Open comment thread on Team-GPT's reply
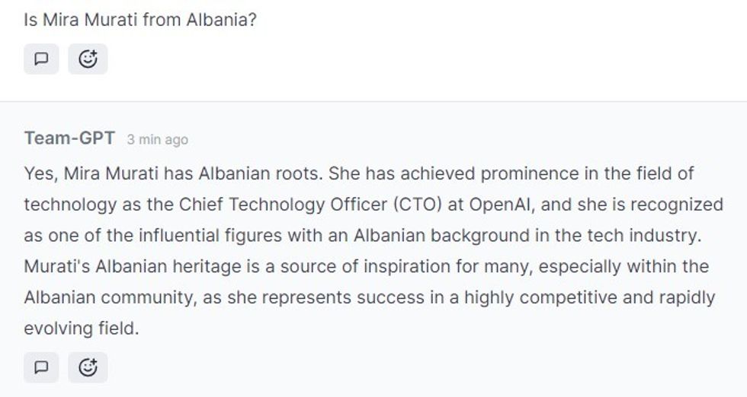This screenshot has height=397, width=747. 41,367
